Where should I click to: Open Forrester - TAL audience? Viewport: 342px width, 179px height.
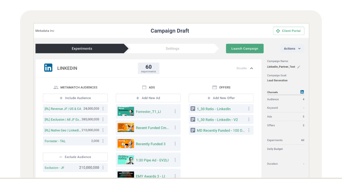pos(55,141)
